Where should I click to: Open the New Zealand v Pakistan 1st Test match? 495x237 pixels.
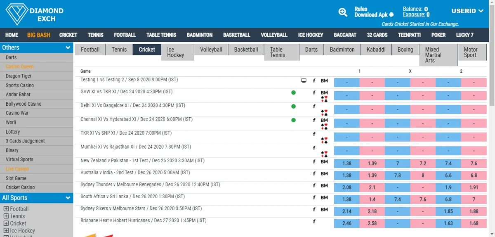[x=142, y=161]
